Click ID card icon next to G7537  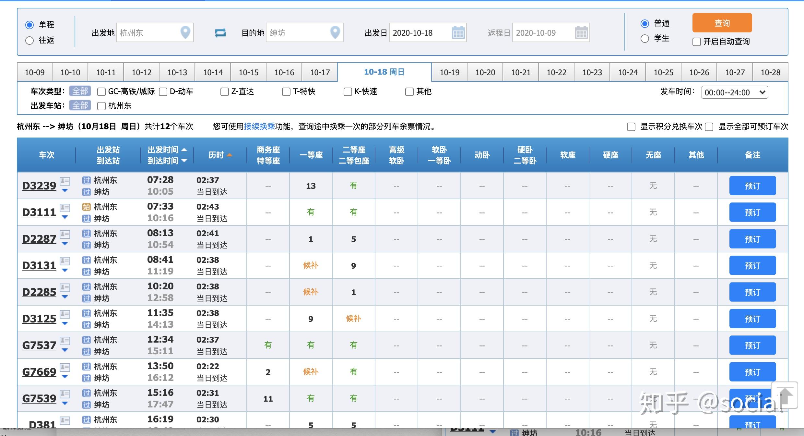[65, 341]
